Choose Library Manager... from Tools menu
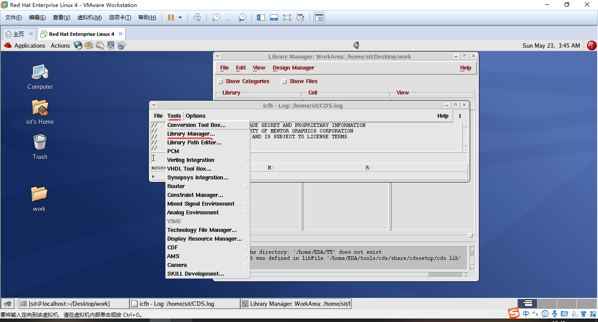This screenshot has width=598, height=322. (x=208, y=134)
